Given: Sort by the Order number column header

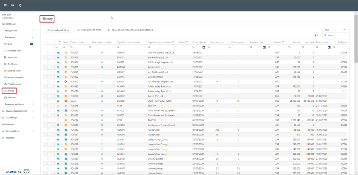Looking at the screenshot, I should [78, 42].
